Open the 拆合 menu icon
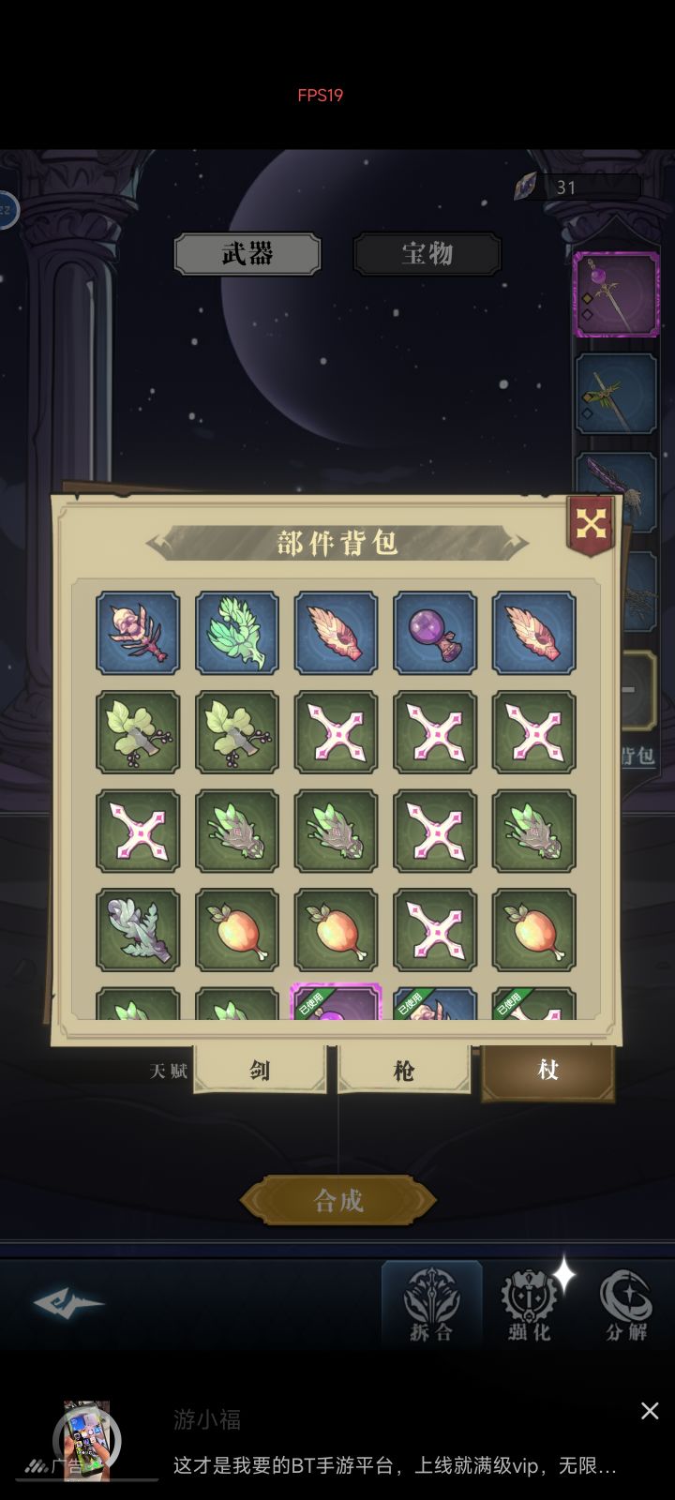The height and width of the screenshot is (1500, 675). point(432,1303)
